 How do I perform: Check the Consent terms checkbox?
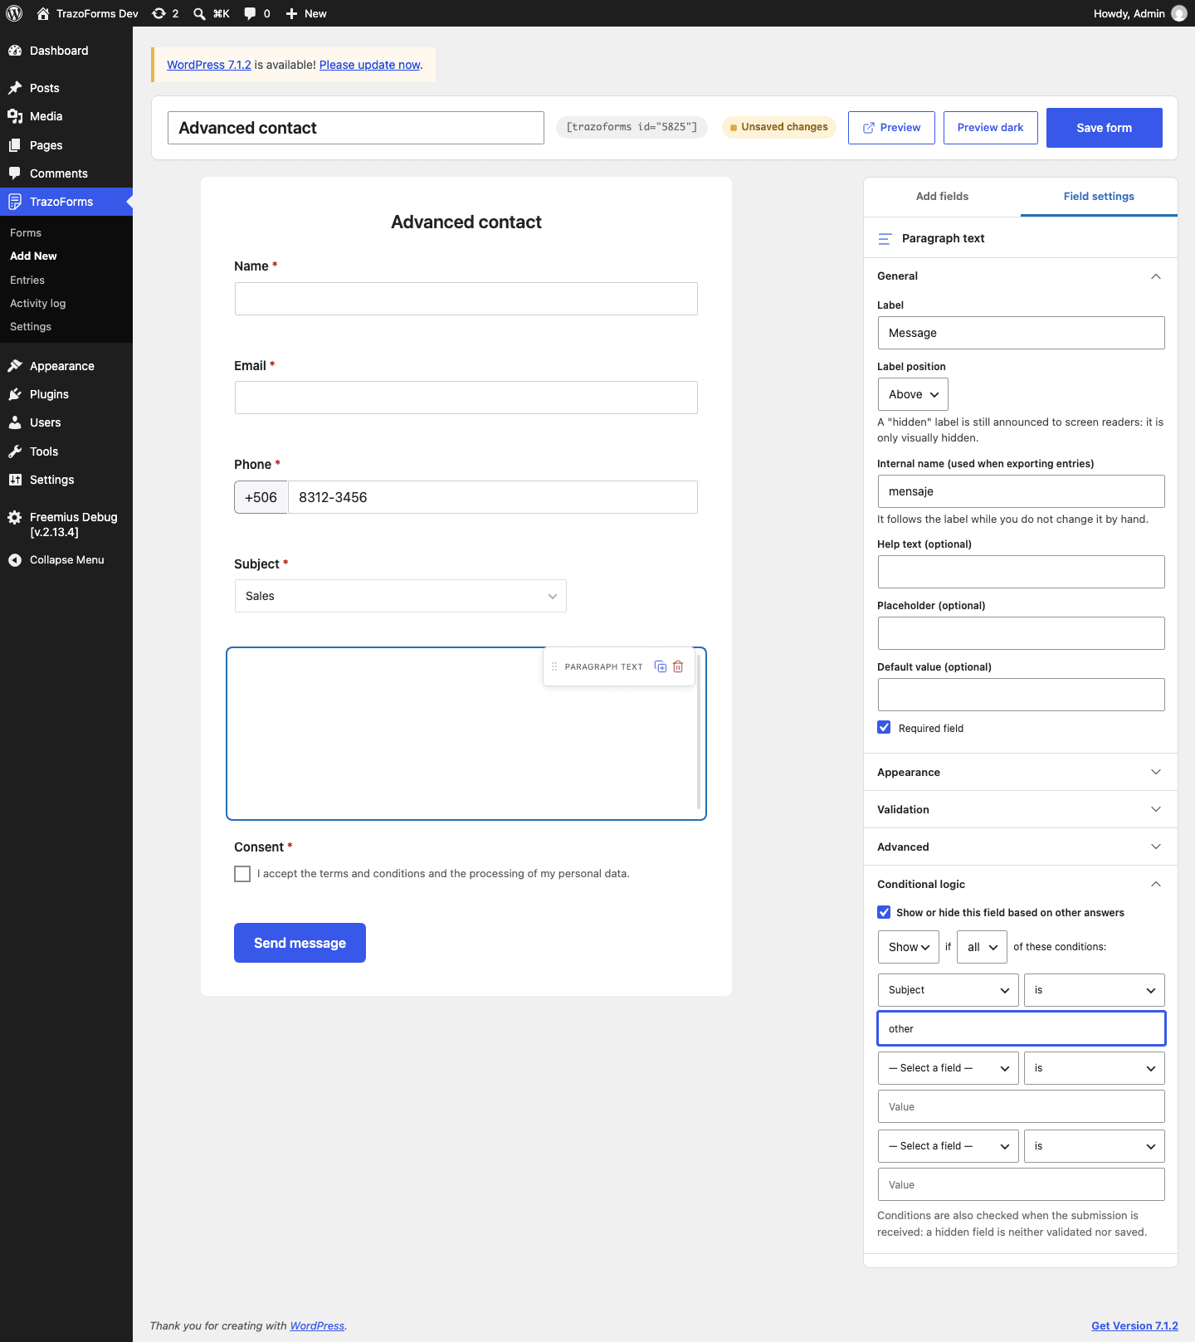coord(242,874)
